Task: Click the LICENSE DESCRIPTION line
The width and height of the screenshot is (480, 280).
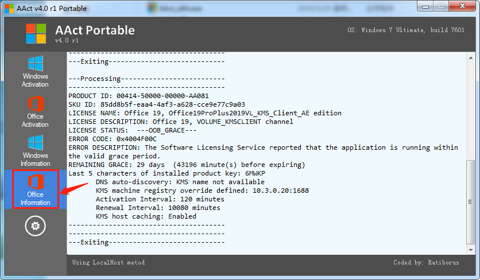Action: click(181, 122)
